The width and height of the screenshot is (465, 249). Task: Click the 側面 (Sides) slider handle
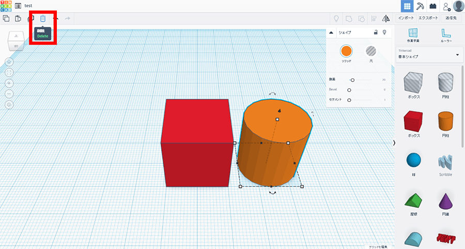pyautogui.click(x=352, y=80)
